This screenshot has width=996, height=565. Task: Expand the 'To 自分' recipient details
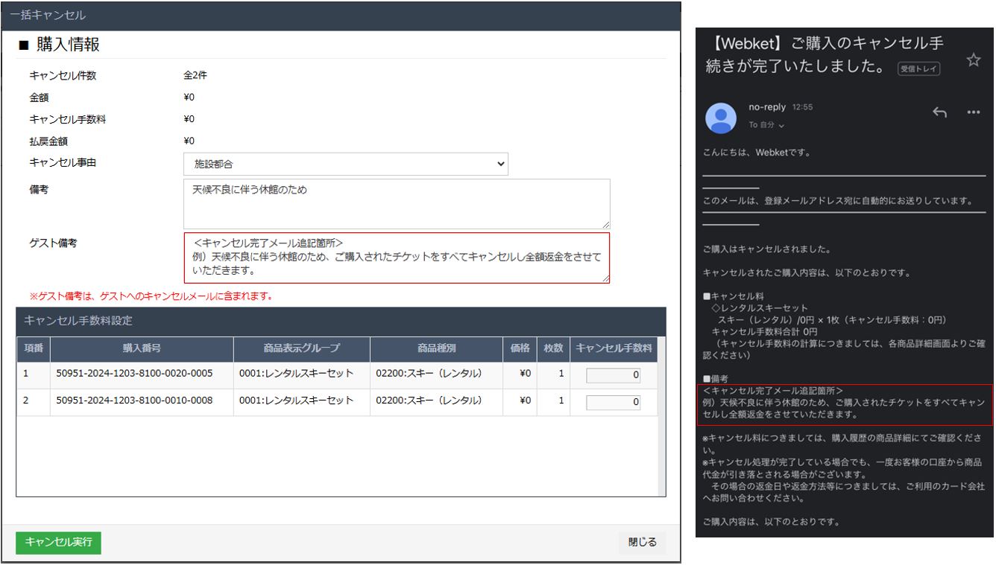(765, 125)
